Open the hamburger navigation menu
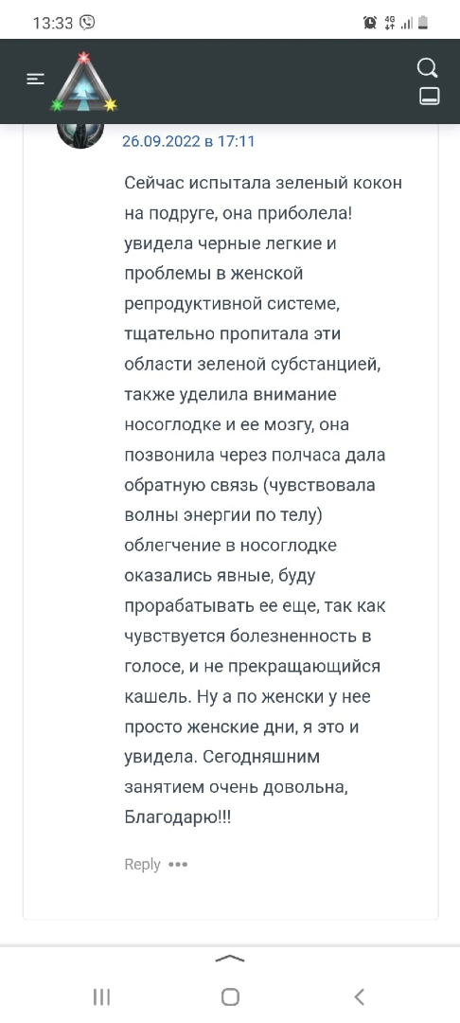Image resolution: width=460 pixels, height=1023 pixels. (36, 80)
